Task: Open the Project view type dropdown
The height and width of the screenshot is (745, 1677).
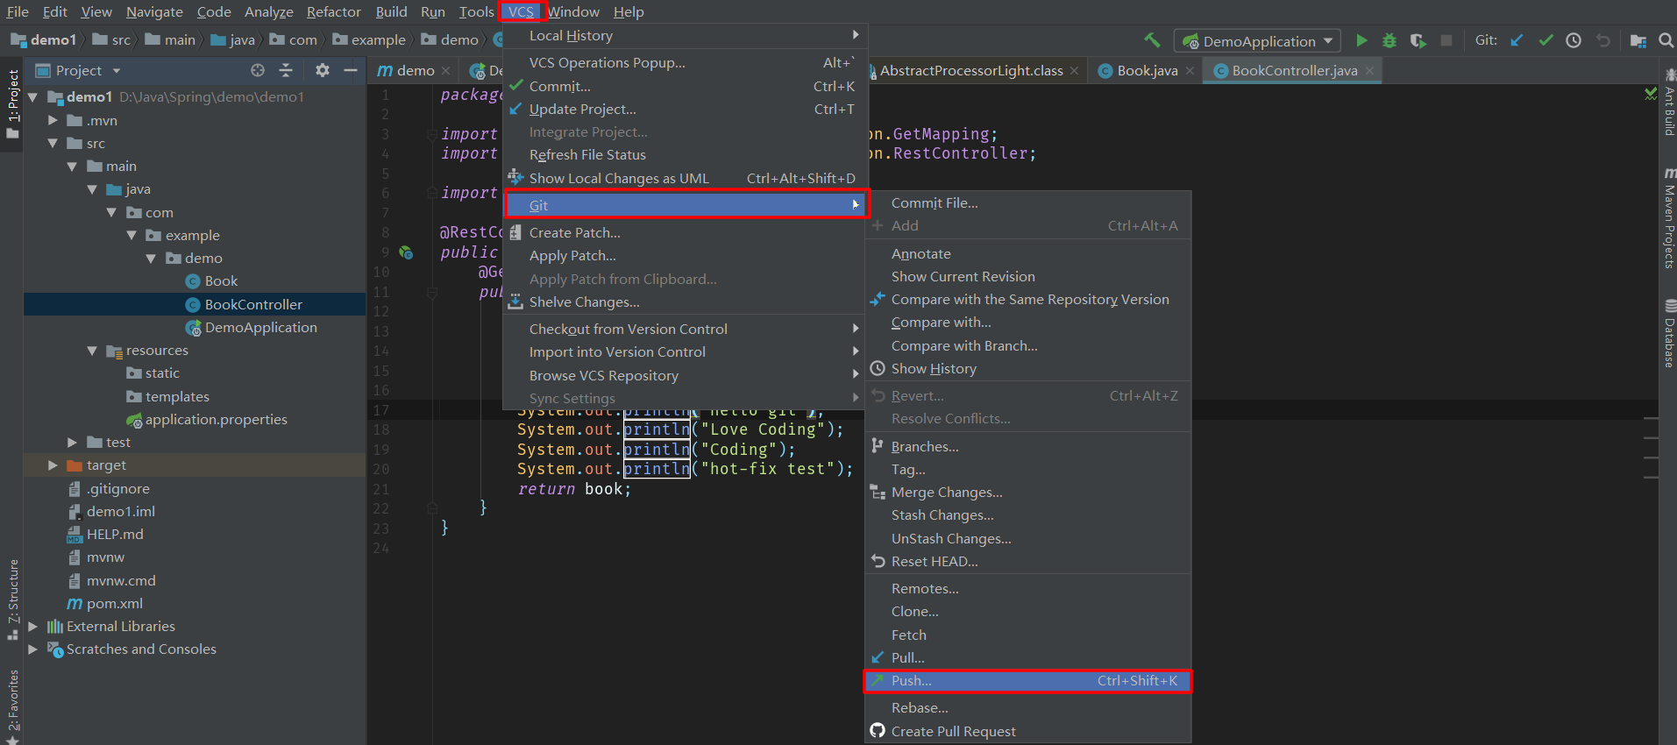Action: (x=117, y=71)
